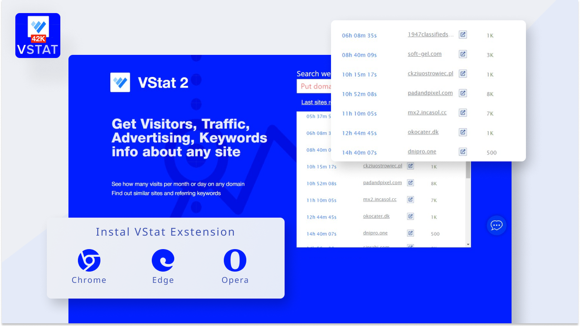580x326 pixels.
Task: Click external link icon for padandpixel.com in enlarged card
Action: (x=463, y=93)
